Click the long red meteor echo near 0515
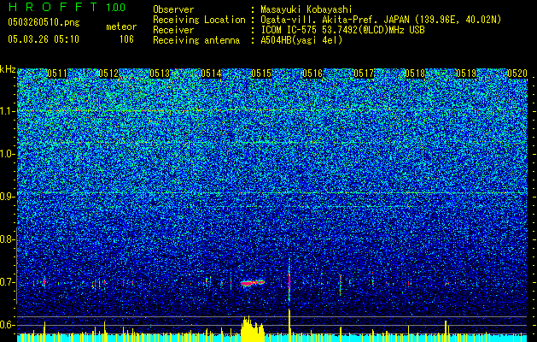 click(253, 283)
